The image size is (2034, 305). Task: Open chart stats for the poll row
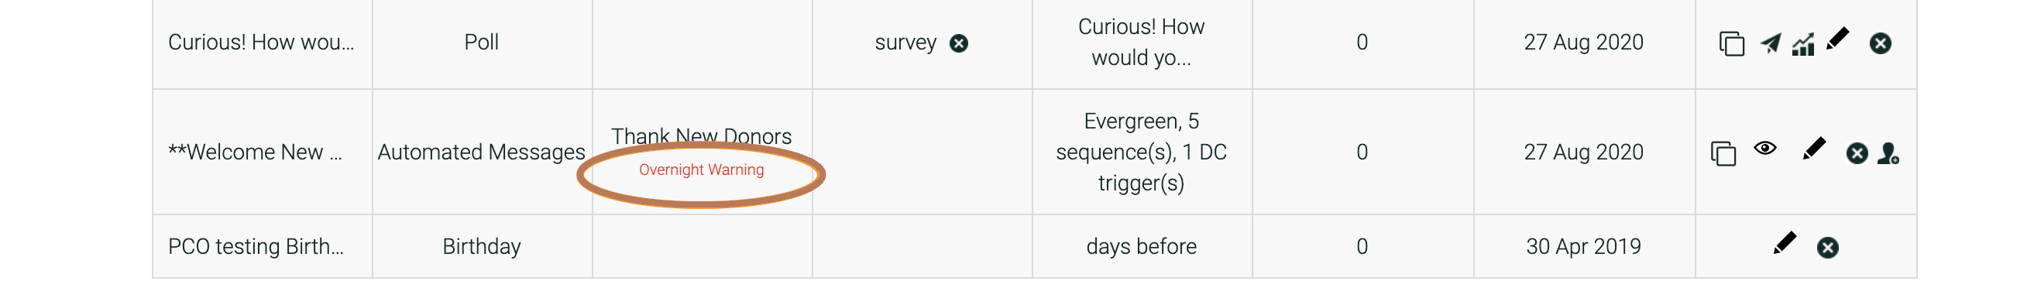(1803, 43)
